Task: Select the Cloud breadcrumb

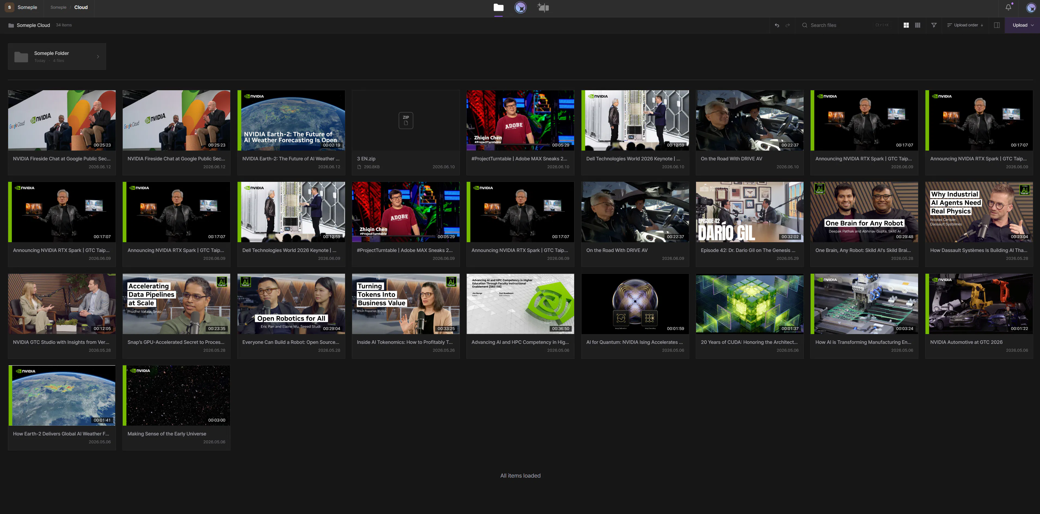Action: tap(81, 7)
